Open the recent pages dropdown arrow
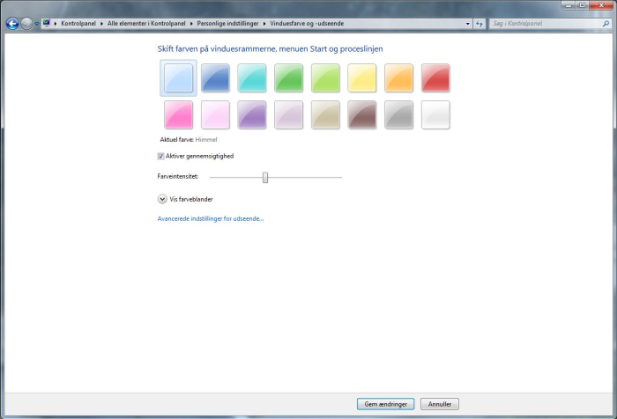 pos(37,24)
